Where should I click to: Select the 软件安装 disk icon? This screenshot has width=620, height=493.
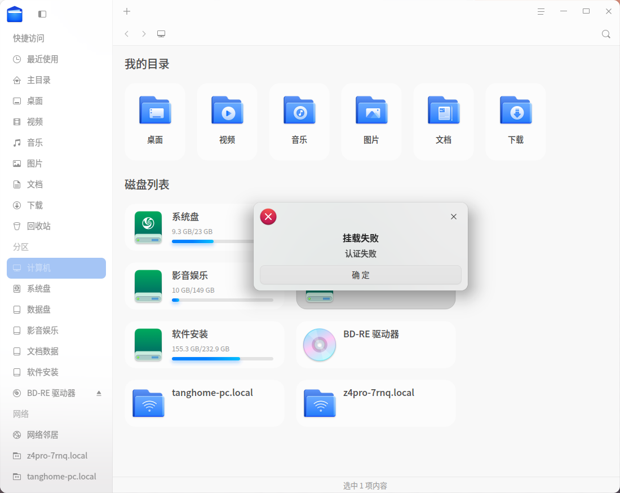pyautogui.click(x=148, y=344)
